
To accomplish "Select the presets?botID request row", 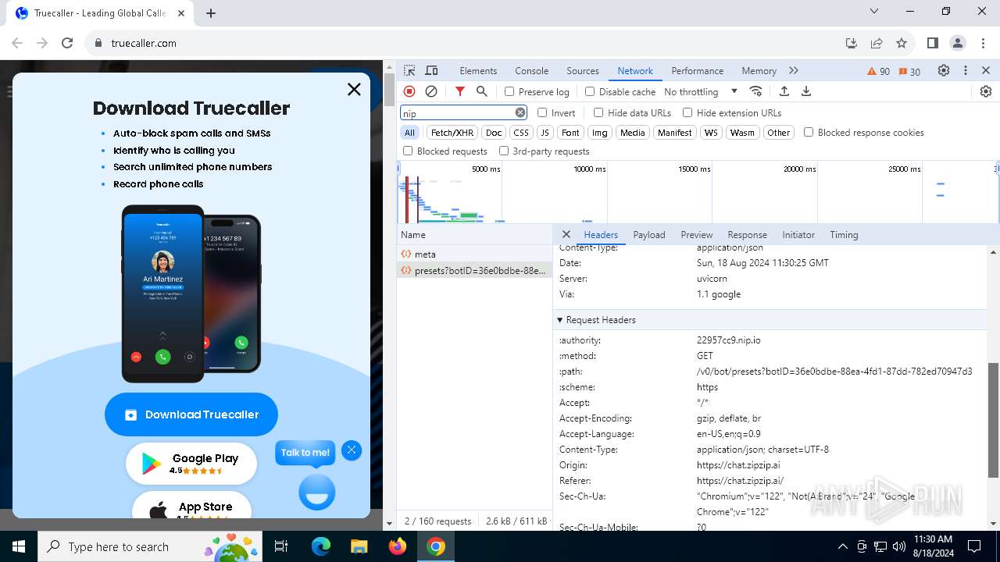I will click(474, 271).
